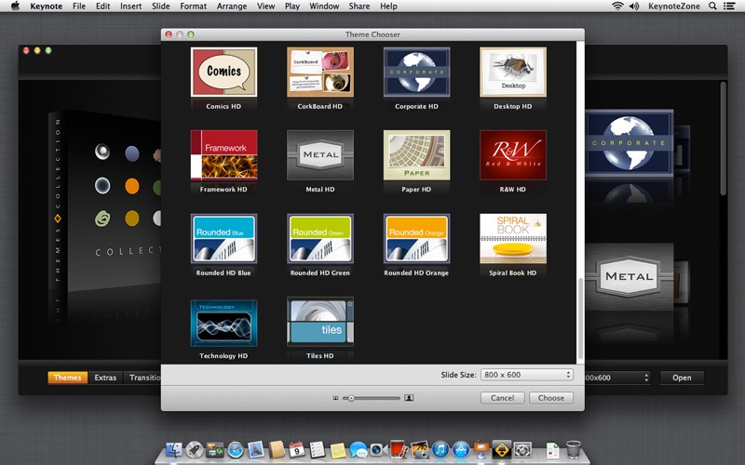Open the Arrange menu
This screenshot has width=745, height=465.
point(231,7)
